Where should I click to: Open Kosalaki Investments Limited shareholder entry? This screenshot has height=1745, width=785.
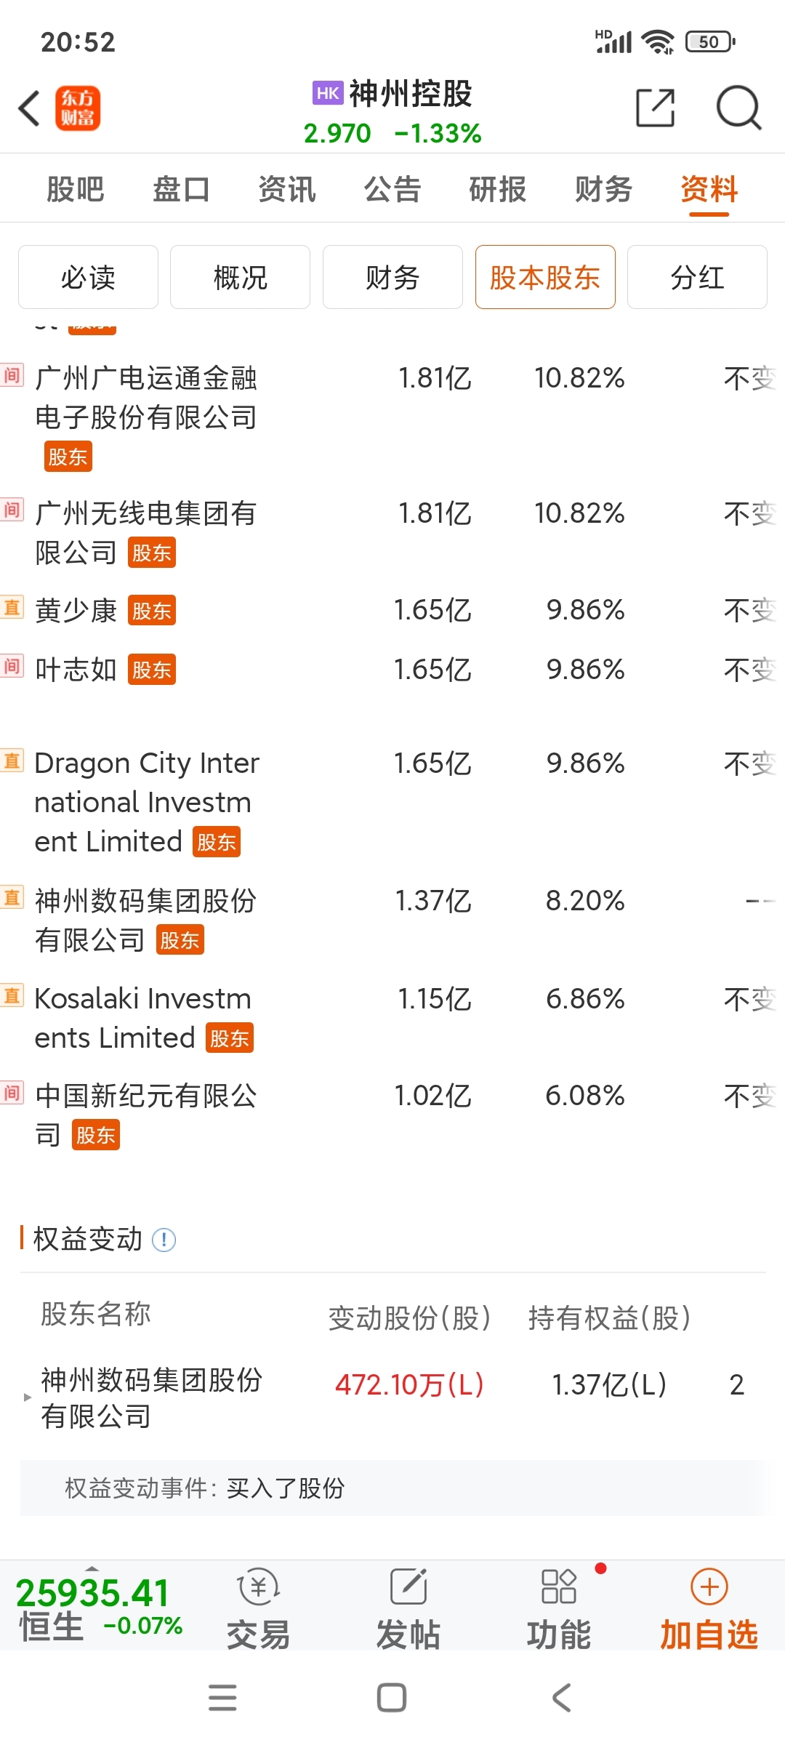(142, 1018)
